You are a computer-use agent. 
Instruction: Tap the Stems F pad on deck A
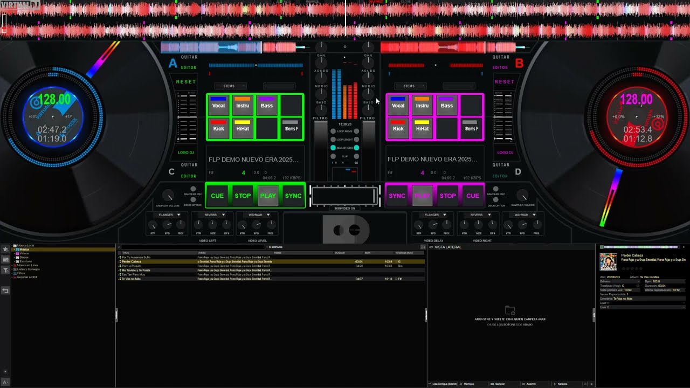(x=291, y=129)
